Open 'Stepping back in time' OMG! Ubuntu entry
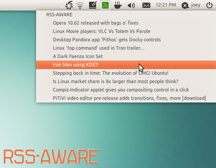The height and width of the screenshot is (168, 216). click(x=126, y=73)
